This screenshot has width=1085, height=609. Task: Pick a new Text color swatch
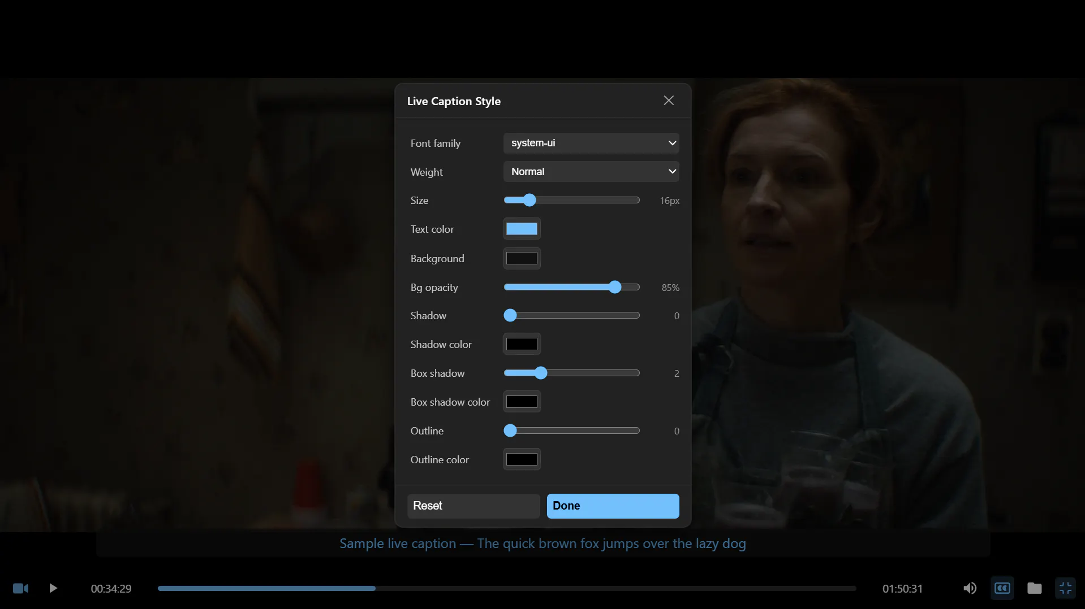(x=522, y=229)
